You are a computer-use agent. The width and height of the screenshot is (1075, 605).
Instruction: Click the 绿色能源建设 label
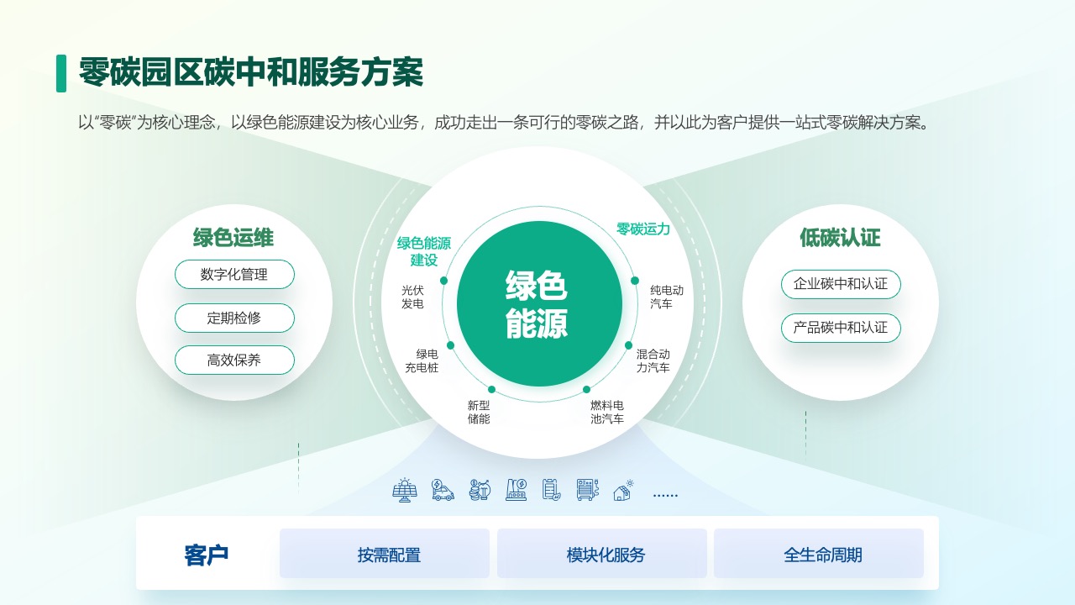pos(424,251)
